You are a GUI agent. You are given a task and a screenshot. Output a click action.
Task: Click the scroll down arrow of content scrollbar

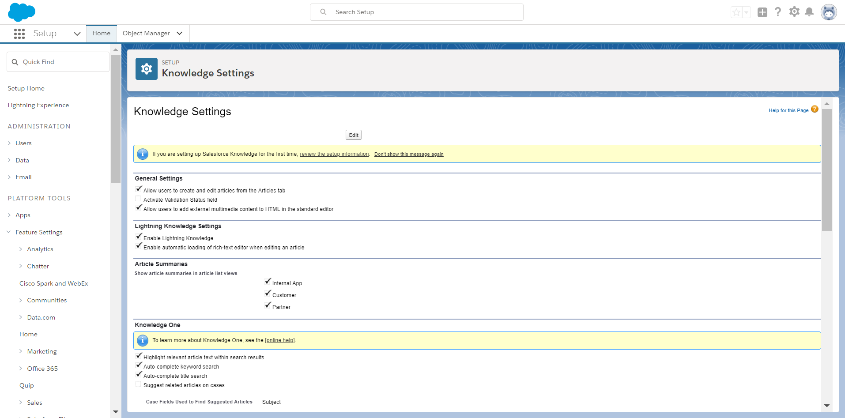826,405
